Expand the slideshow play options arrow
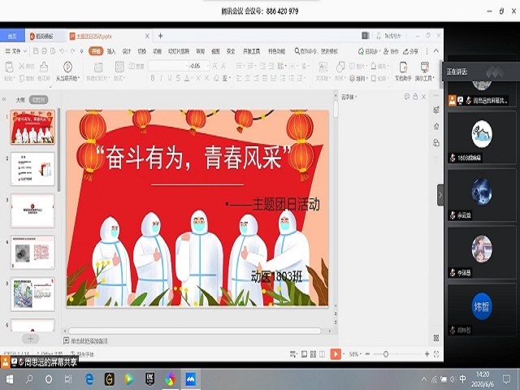The width and height of the screenshot is (520, 390). [344, 354]
